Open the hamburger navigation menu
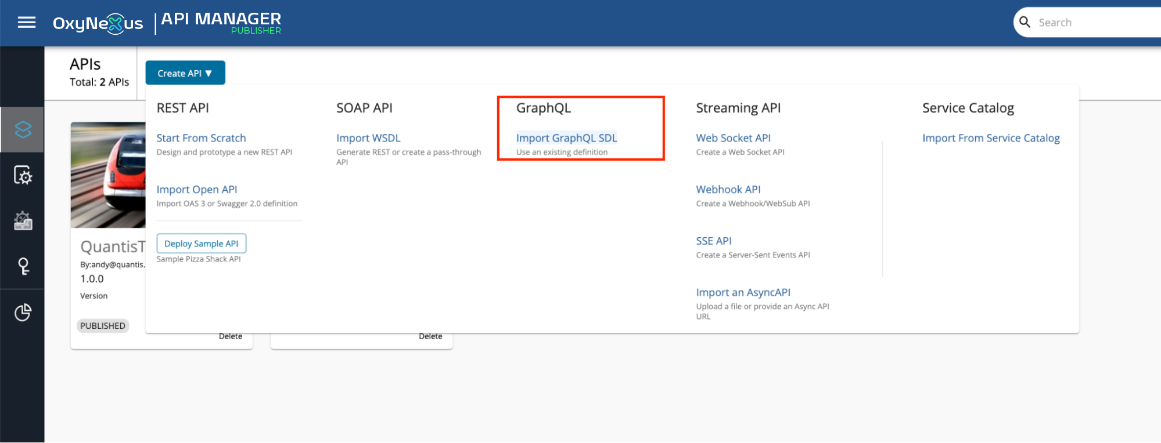 point(27,23)
